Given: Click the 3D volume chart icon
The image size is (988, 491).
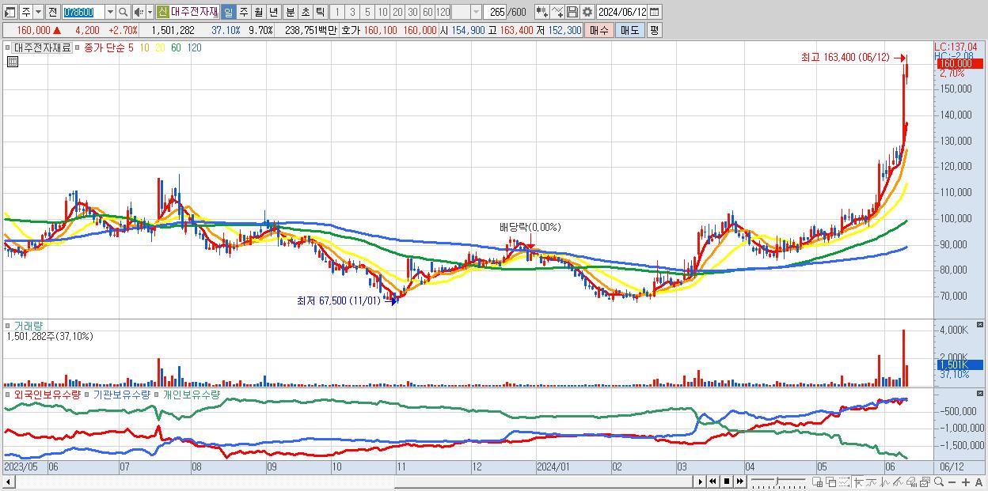Looking at the screenshot, I should point(911,482).
